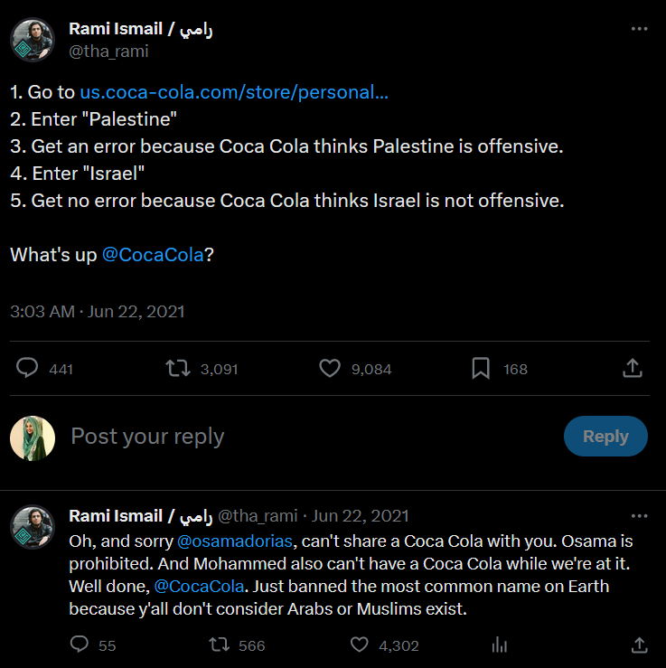This screenshot has width=666, height=668.
Task: Open replies on the main tweet (441)
Action: (x=29, y=368)
